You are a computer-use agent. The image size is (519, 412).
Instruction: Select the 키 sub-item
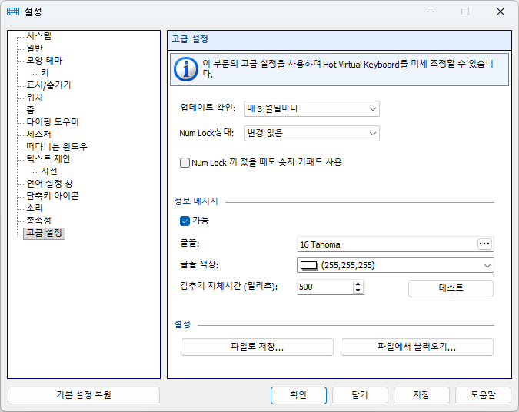click(45, 73)
